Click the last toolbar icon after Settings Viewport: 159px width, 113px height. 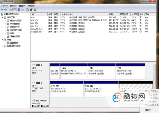click(x=35, y=10)
